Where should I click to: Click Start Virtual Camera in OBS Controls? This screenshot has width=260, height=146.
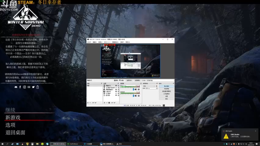[x=166, y=91]
